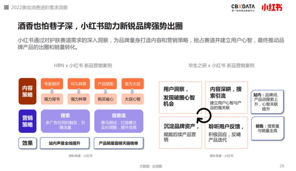296x171 pixels.
Task: Click the page number 26
Action: coord(282,166)
